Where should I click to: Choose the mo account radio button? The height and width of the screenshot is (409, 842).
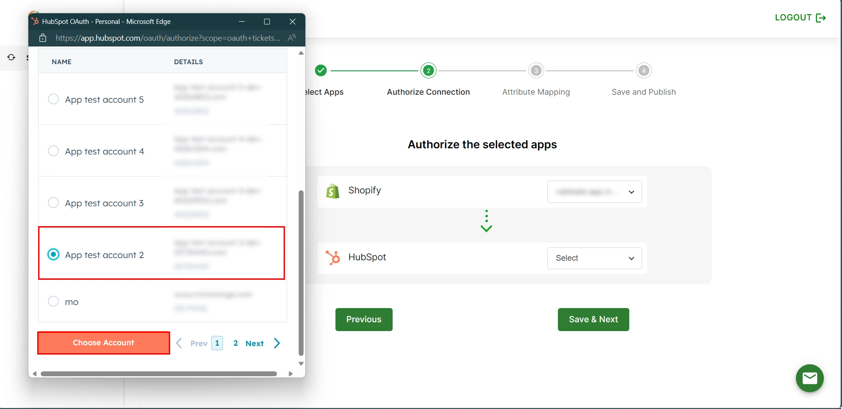click(x=53, y=301)
